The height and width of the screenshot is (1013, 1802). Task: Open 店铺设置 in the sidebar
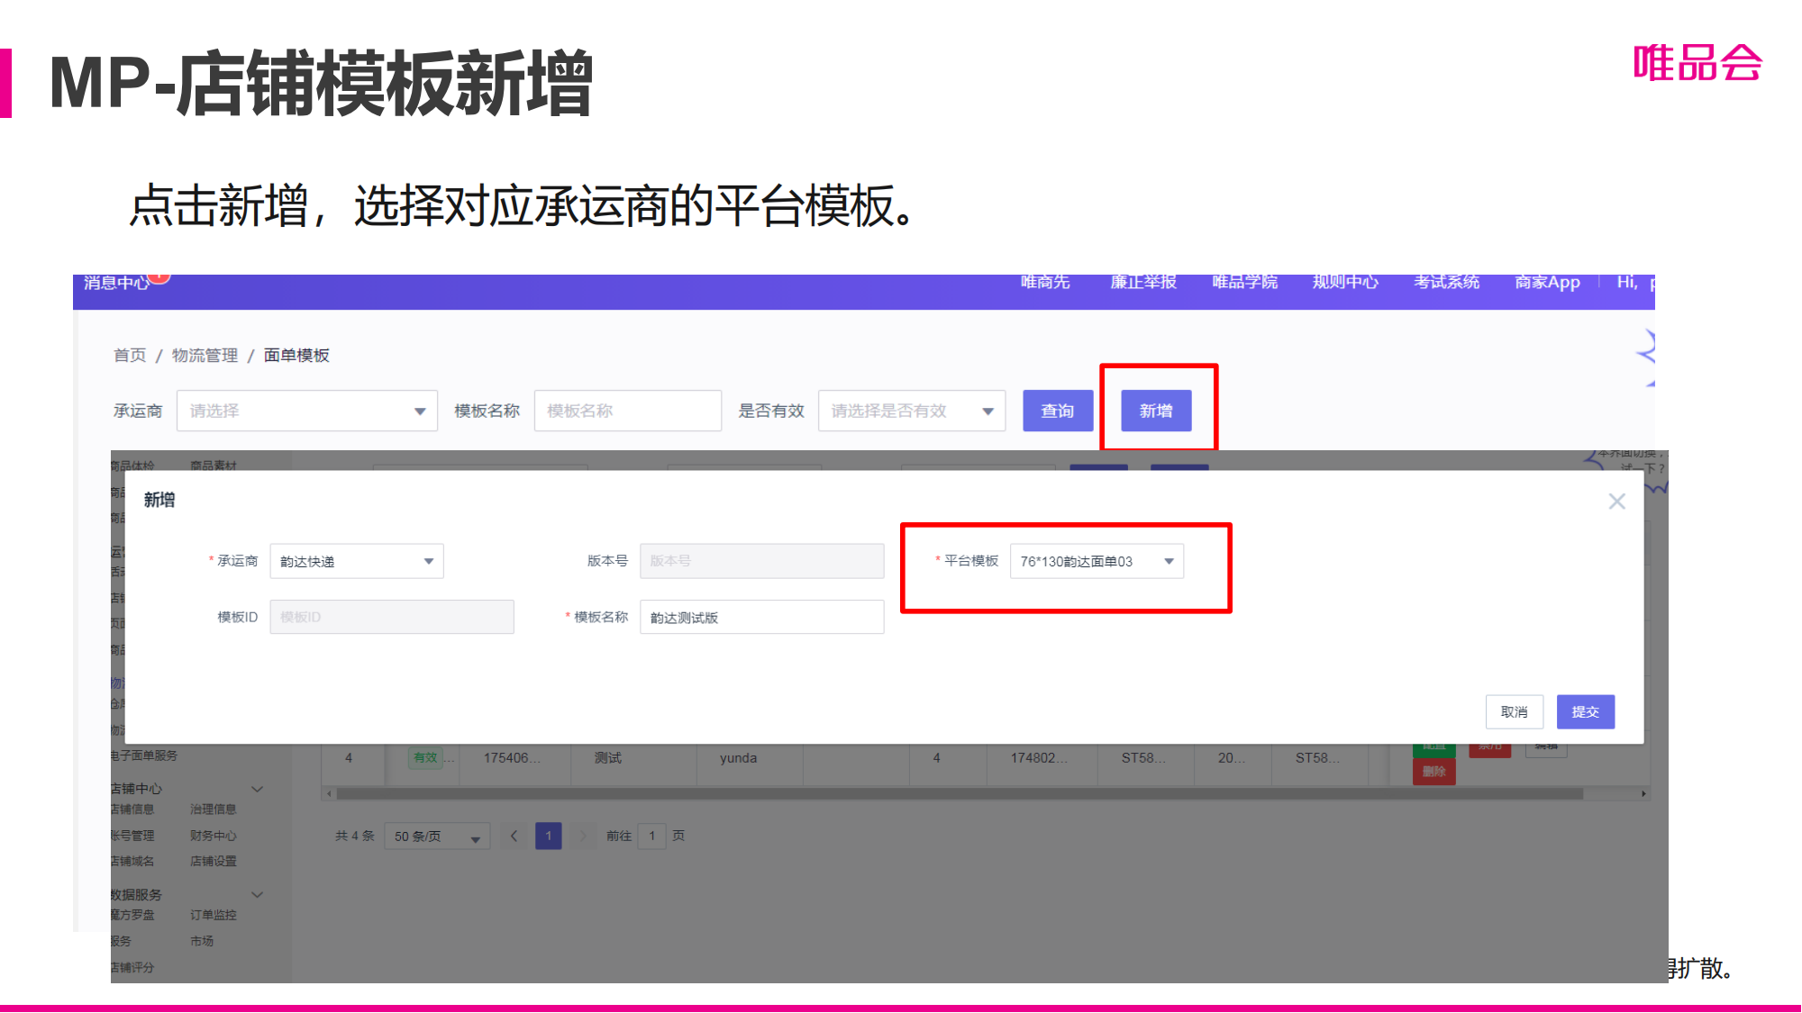click(x=214, y=862)
